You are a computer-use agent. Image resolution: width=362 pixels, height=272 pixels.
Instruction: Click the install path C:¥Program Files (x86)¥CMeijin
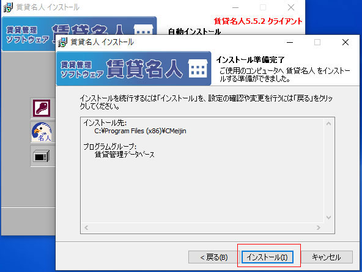click(140, 131)
